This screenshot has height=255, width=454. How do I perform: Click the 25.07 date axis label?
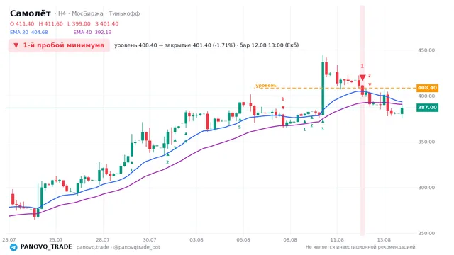coord(56,239)
